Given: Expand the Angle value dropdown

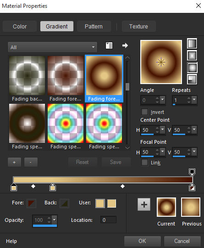Looking at the screenshot, I should [x=162, y=100].
